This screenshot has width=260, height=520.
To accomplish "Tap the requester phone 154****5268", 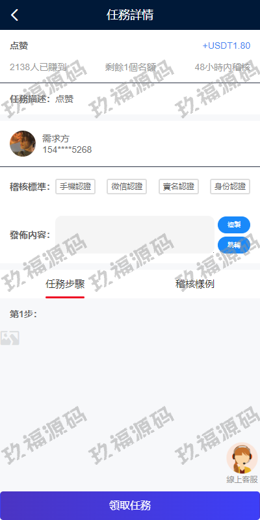I will point(67,150).
